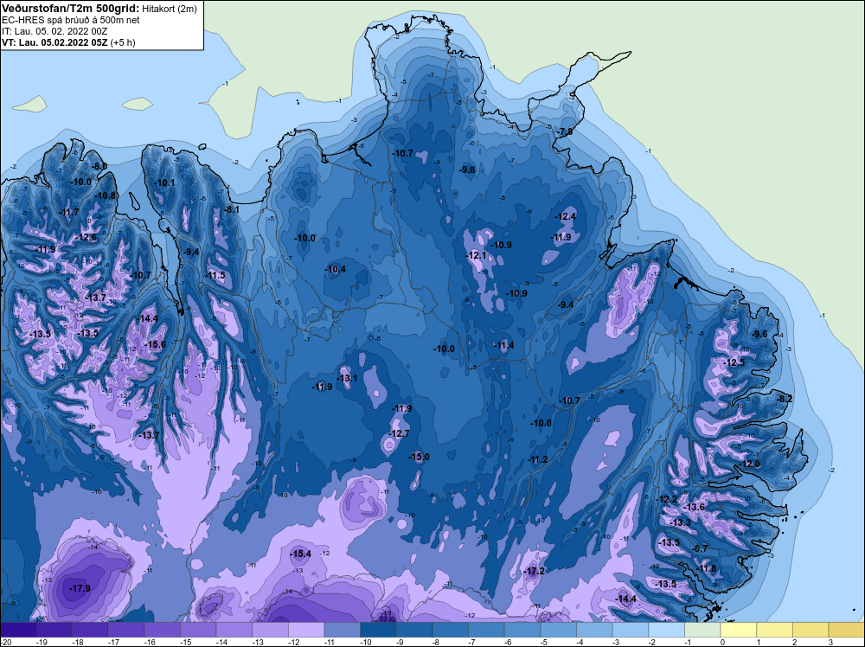Click the 'VT: Lau. 05.02.2022 05Z (+5 h)' line

68,42
